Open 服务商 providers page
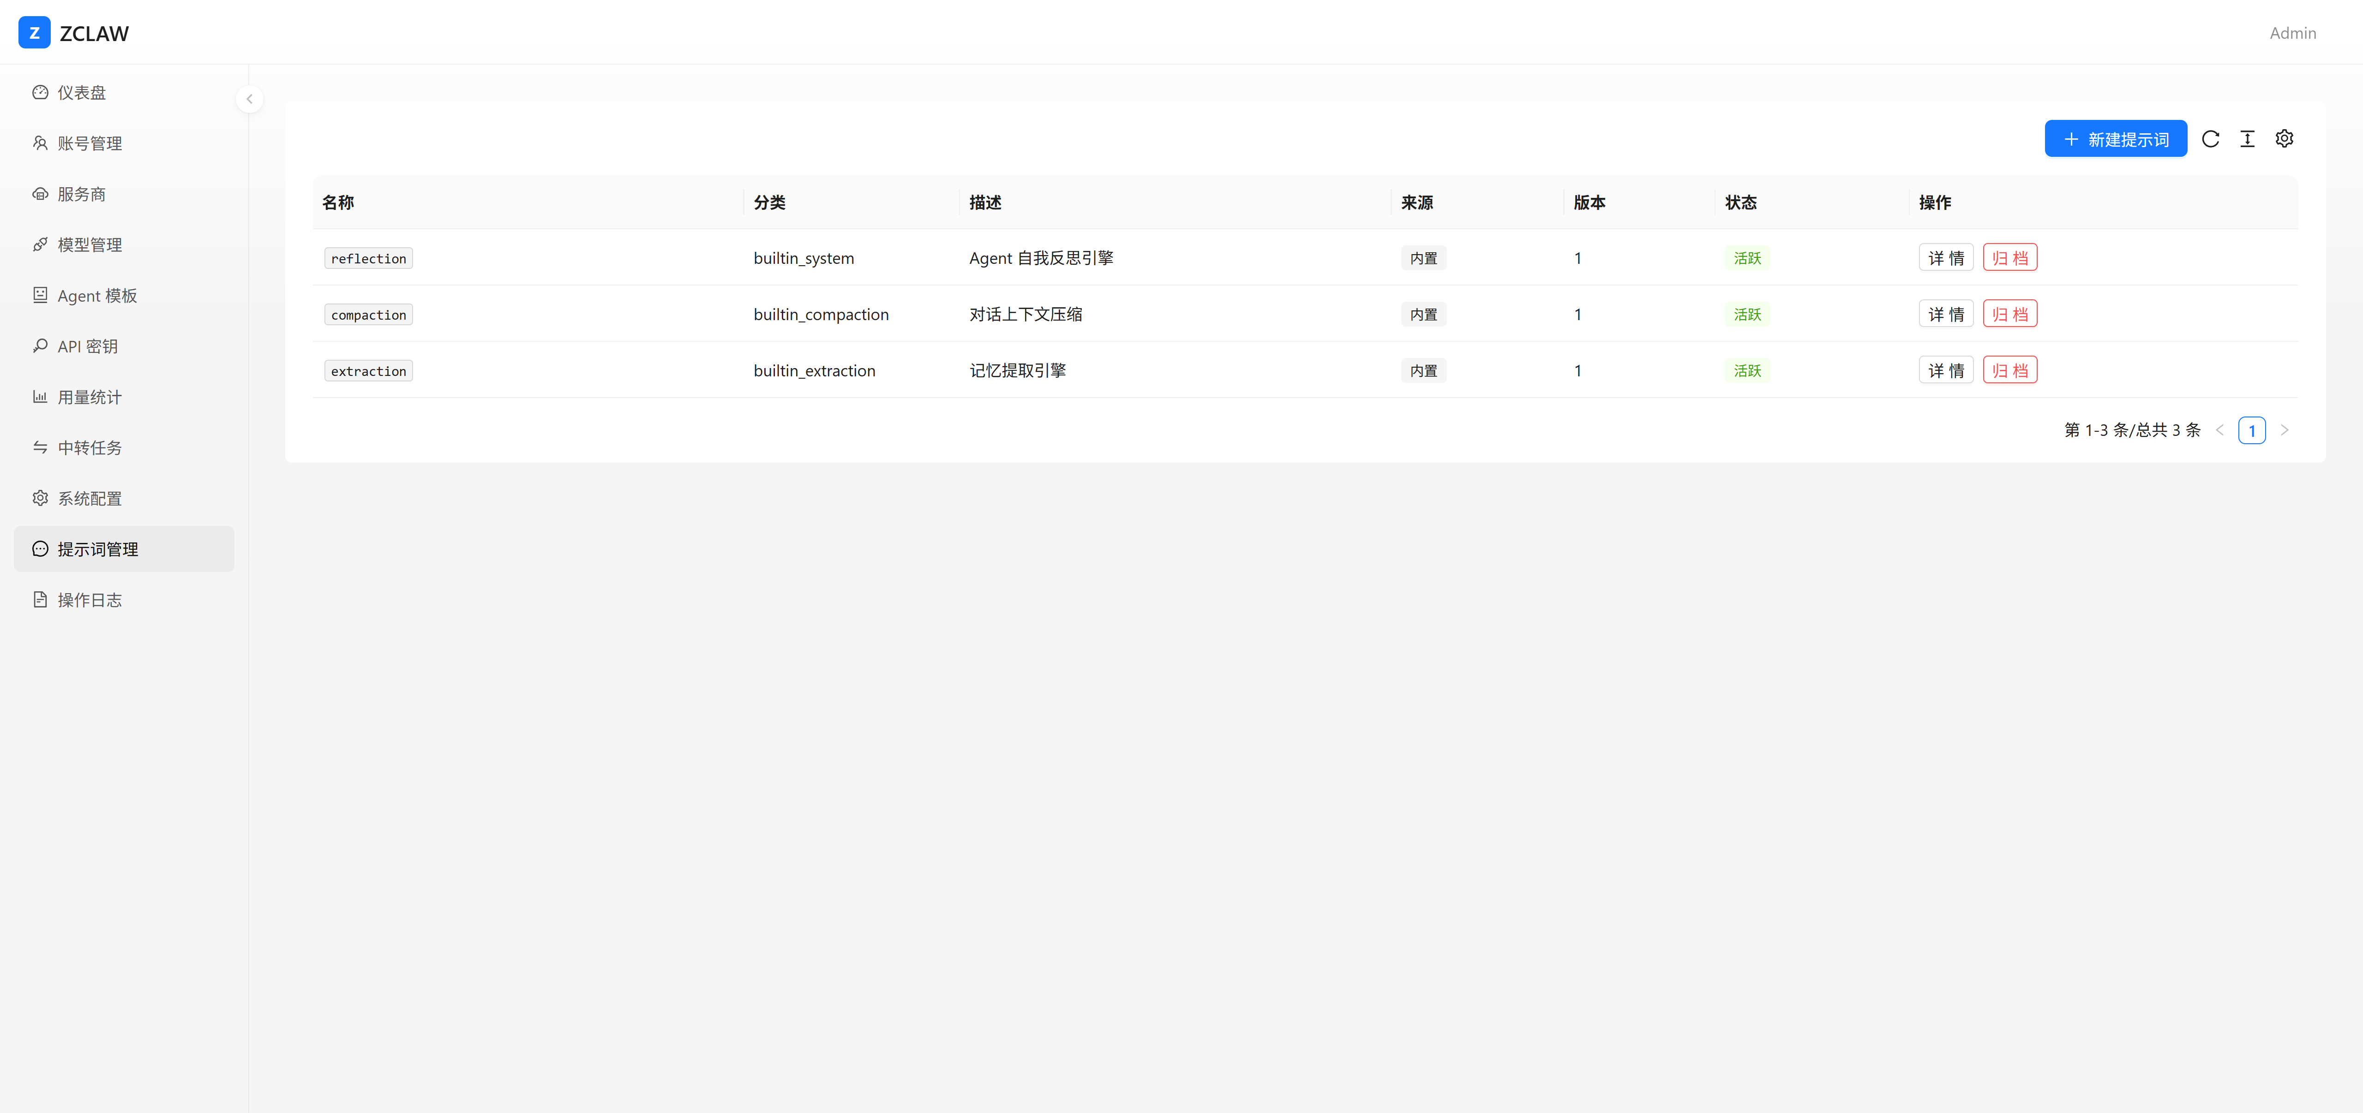The image size is (2363, 1113). coord(82,194)
